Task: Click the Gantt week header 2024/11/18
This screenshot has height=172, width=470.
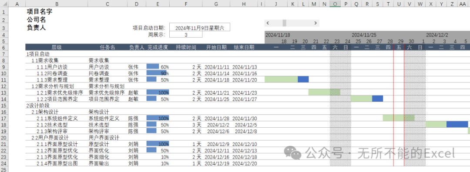Action: 278,35
